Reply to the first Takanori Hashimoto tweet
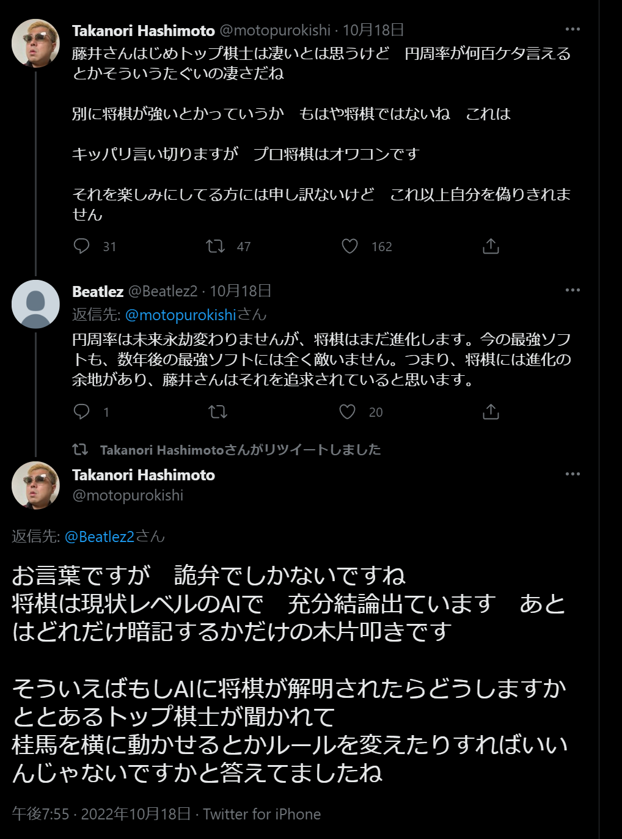 tap(82, 246)
